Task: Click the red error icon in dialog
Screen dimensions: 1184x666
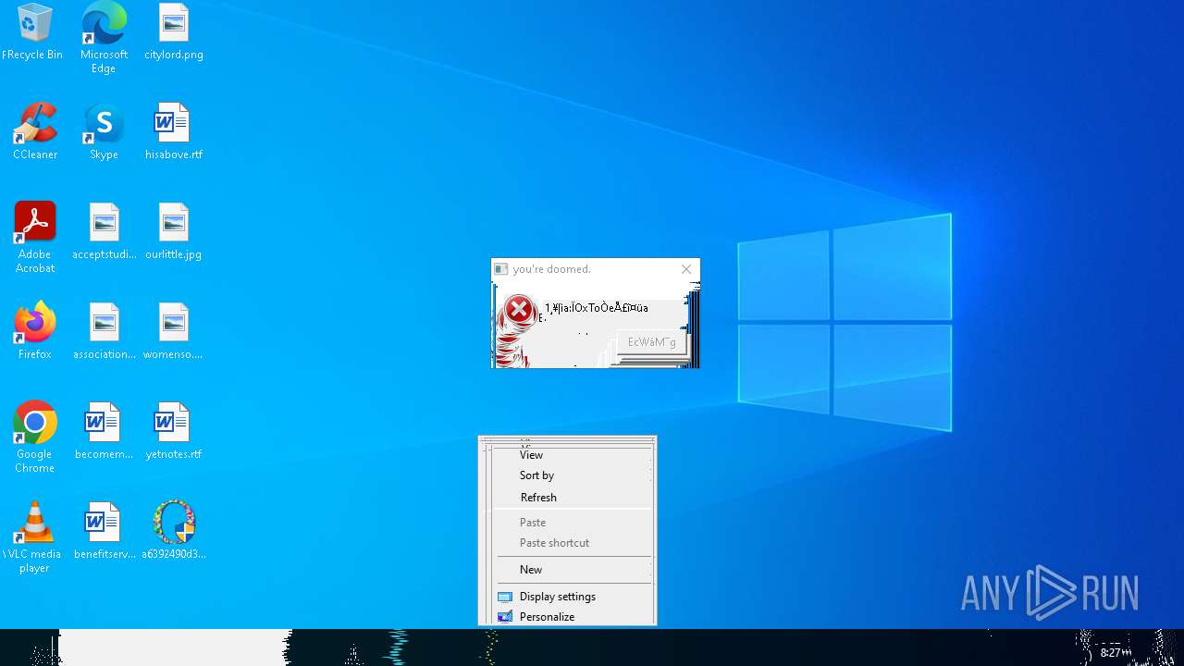Action: tap(519, 310)
